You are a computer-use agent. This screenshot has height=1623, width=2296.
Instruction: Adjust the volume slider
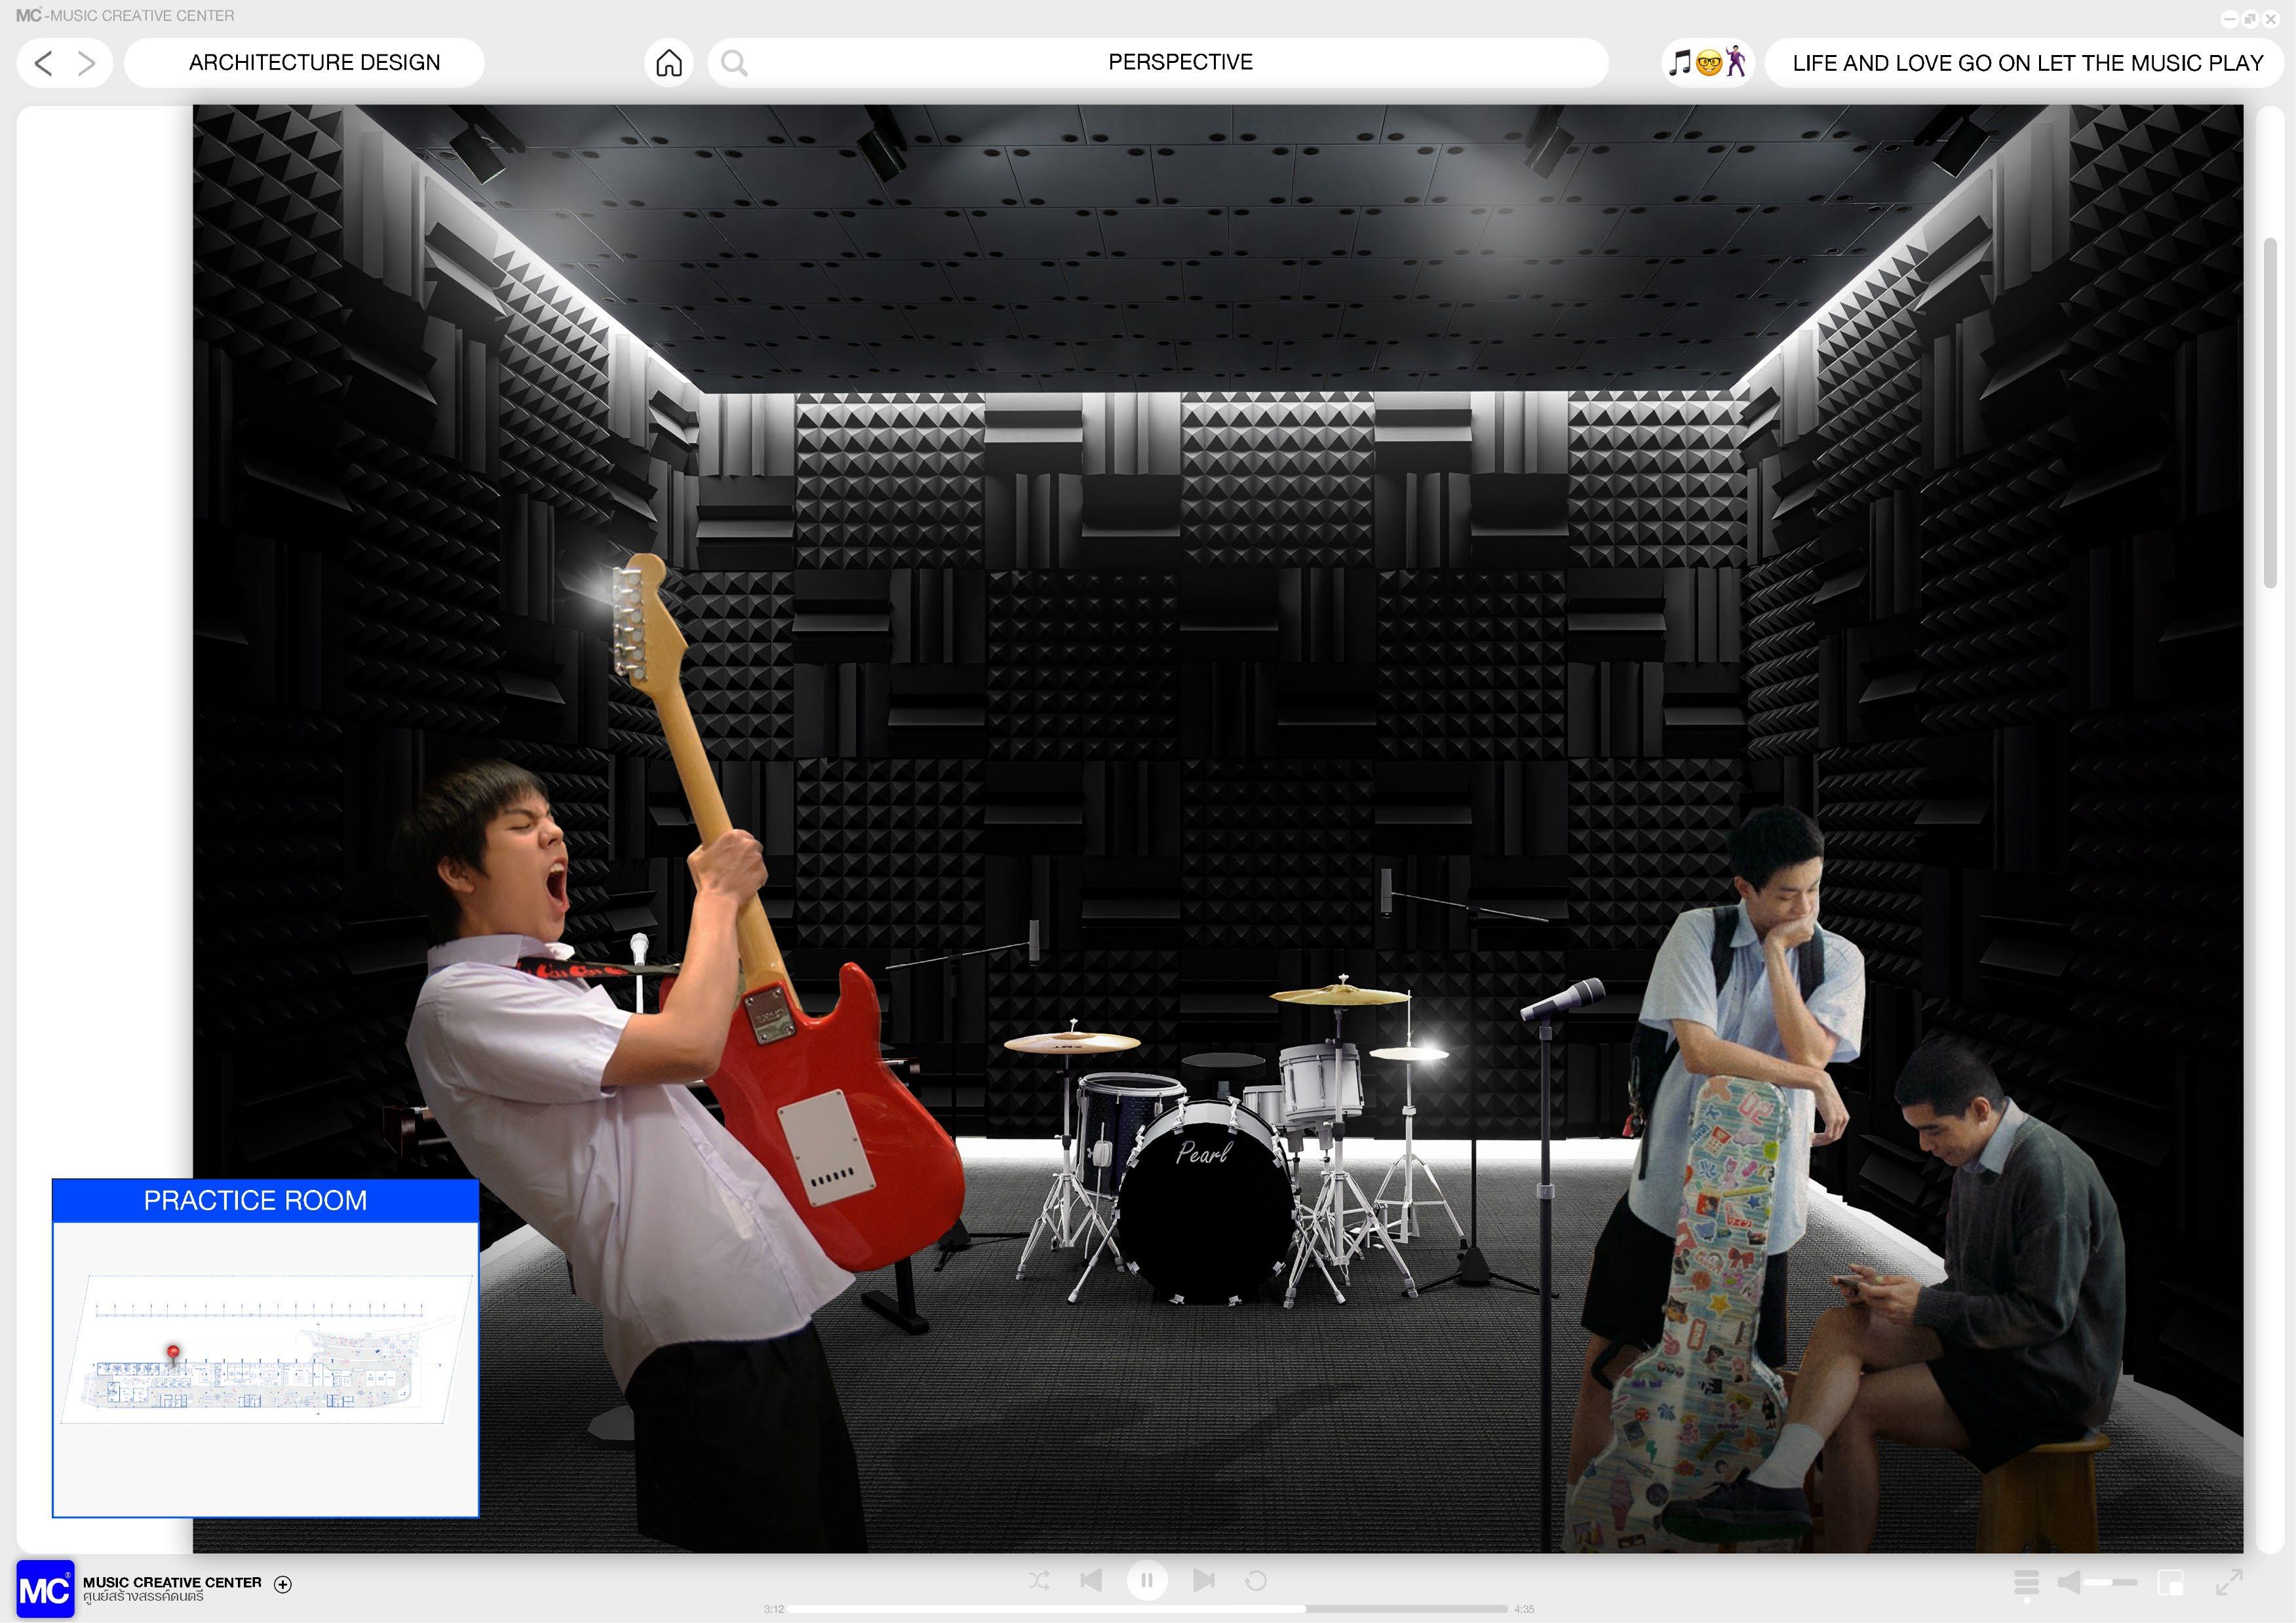(2110, 1582)
